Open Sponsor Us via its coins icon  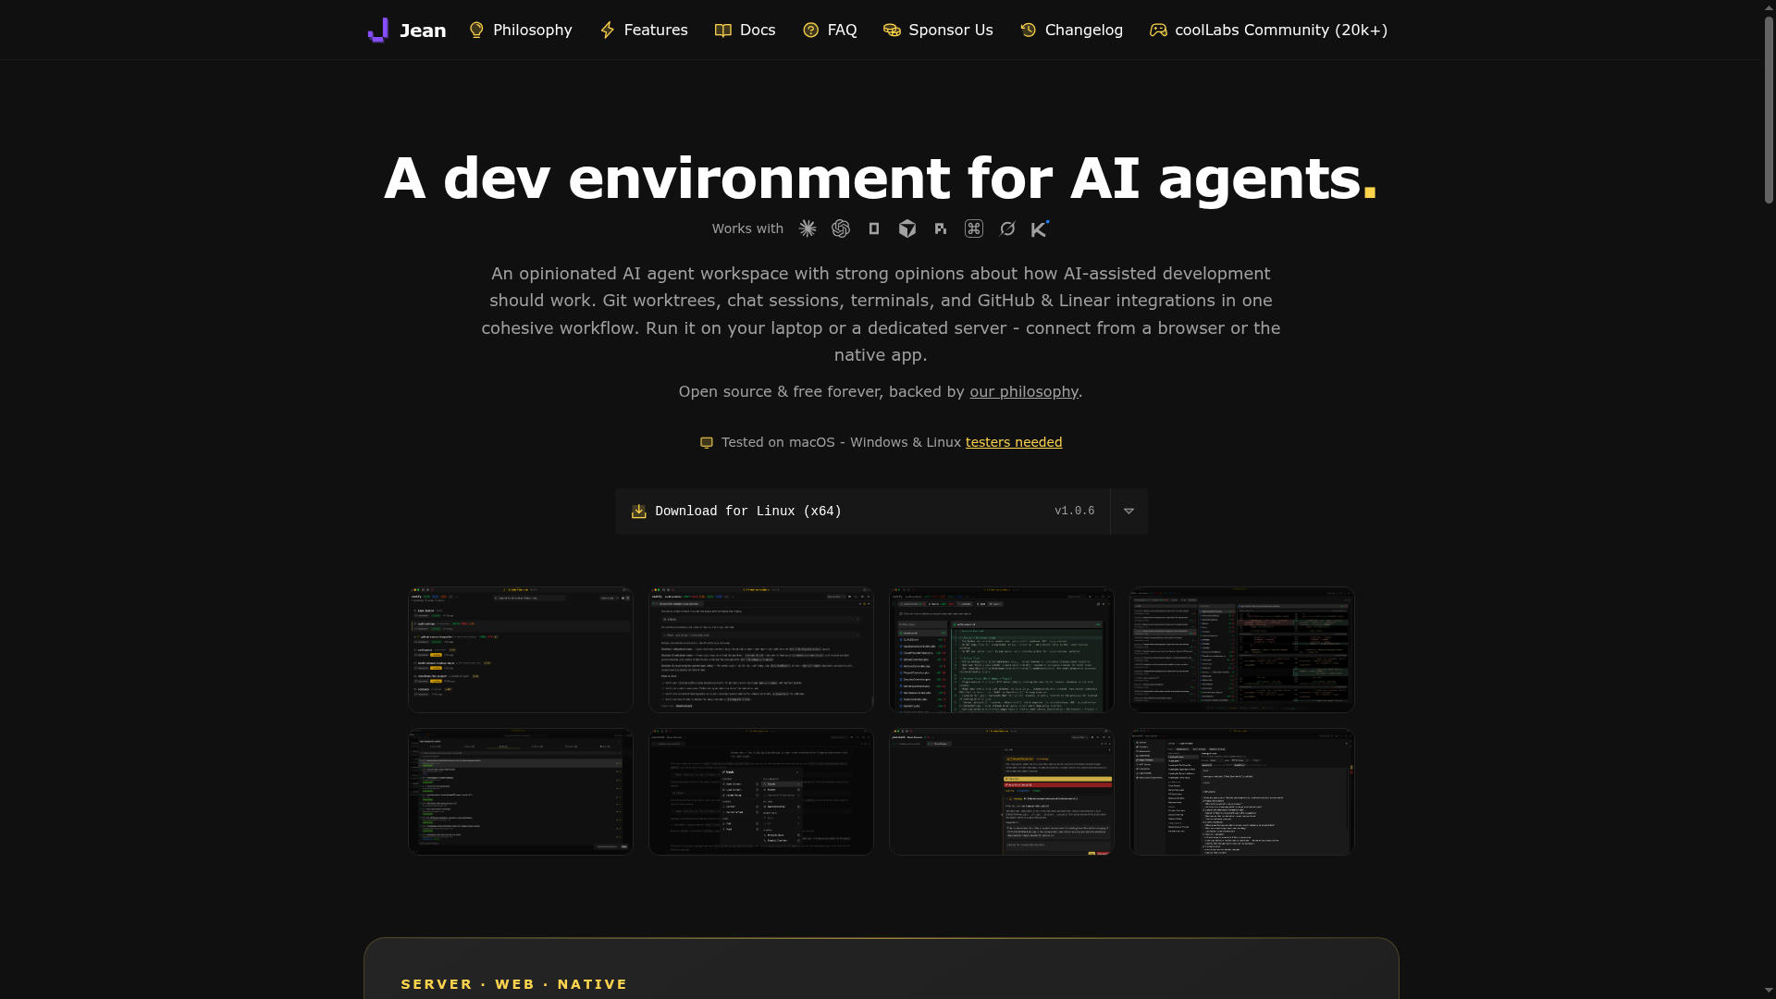coord(892,31)
